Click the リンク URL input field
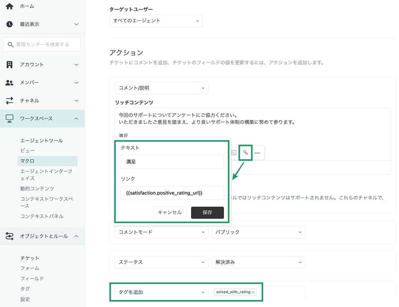 (x=172, y=193)
